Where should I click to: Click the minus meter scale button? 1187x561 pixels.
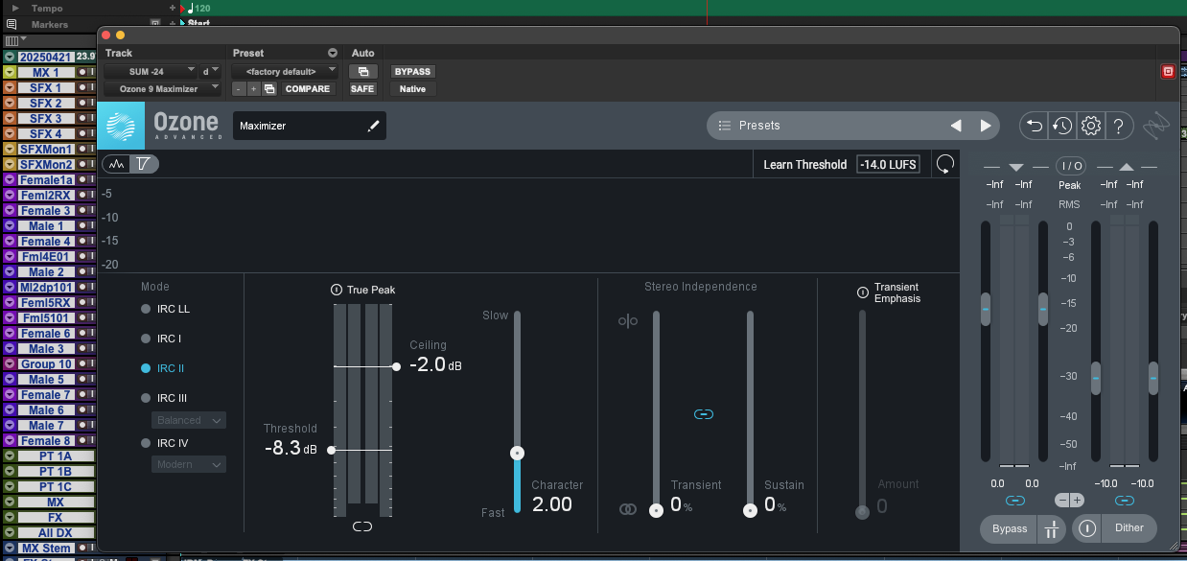point(1062,501)
